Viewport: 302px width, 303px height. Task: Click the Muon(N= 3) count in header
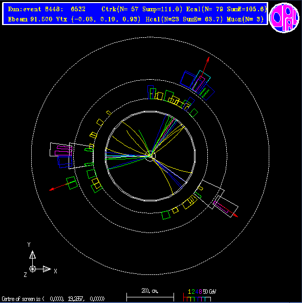pyautogui.click(x=245, y=19)
